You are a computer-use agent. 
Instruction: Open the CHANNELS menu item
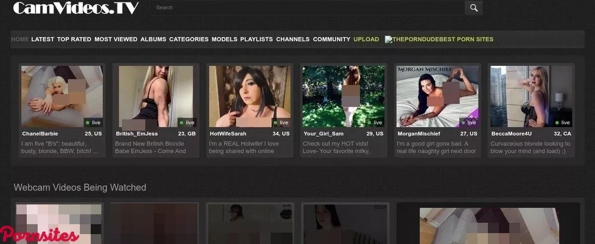coord(293,39)
